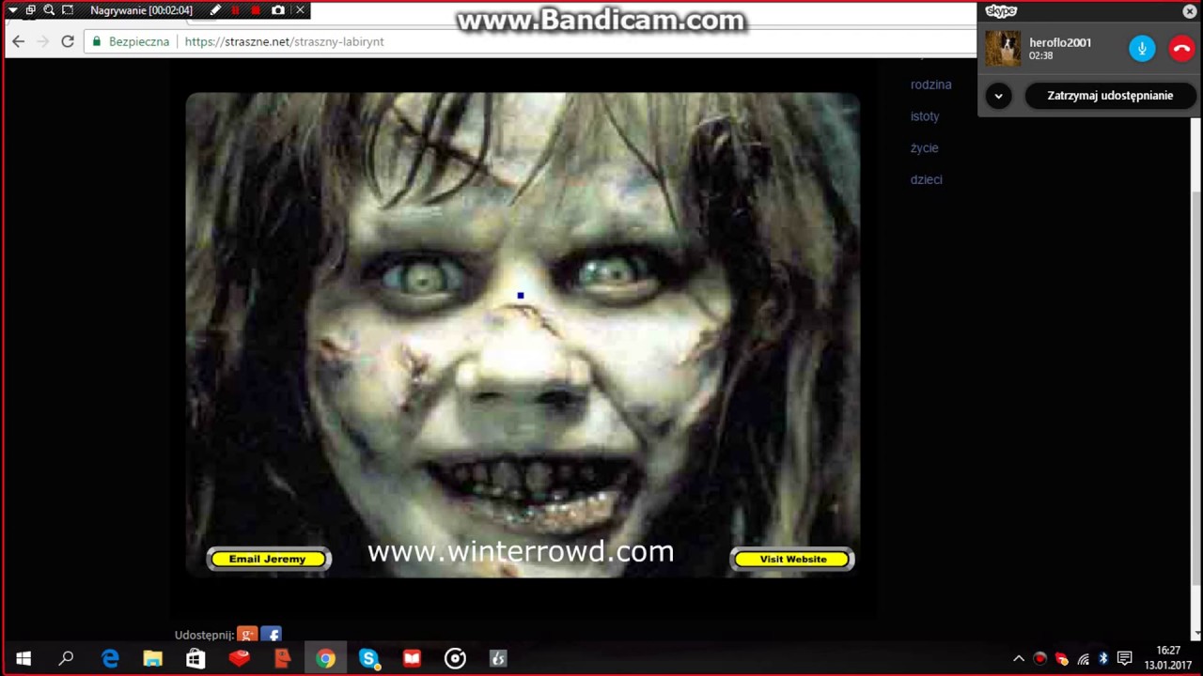Viewport: 1203px width, 676px height.
Task: Click the 'Bezpieczna' secure site label
Action: pos(139,41)
